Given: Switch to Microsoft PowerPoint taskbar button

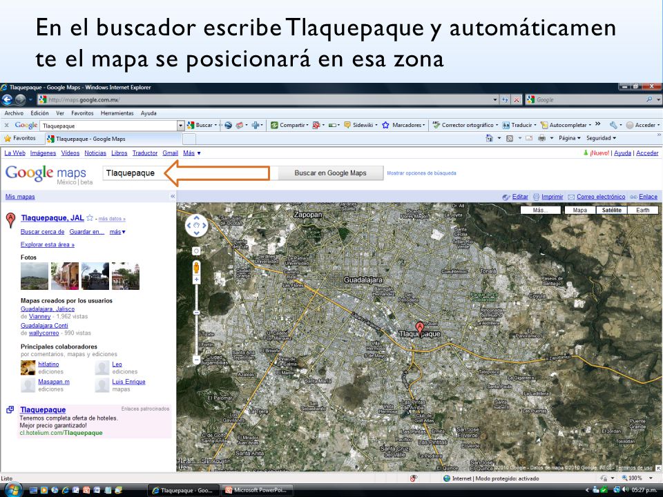Looking at the screenshot, I should (257, 490).
